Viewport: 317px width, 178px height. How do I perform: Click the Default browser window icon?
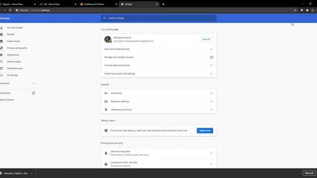coord(1,68)
